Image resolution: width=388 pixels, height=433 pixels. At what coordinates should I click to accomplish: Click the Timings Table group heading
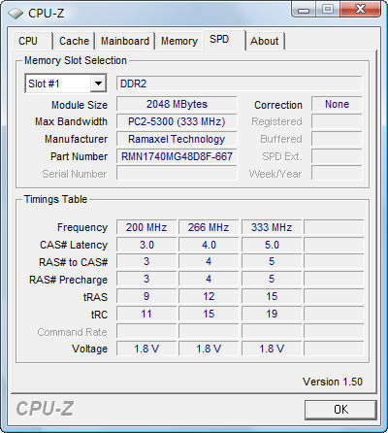click(x=55, y=199)
